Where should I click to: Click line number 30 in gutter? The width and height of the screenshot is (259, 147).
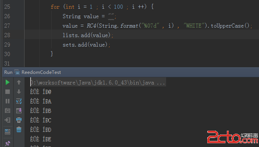[7, 54]
